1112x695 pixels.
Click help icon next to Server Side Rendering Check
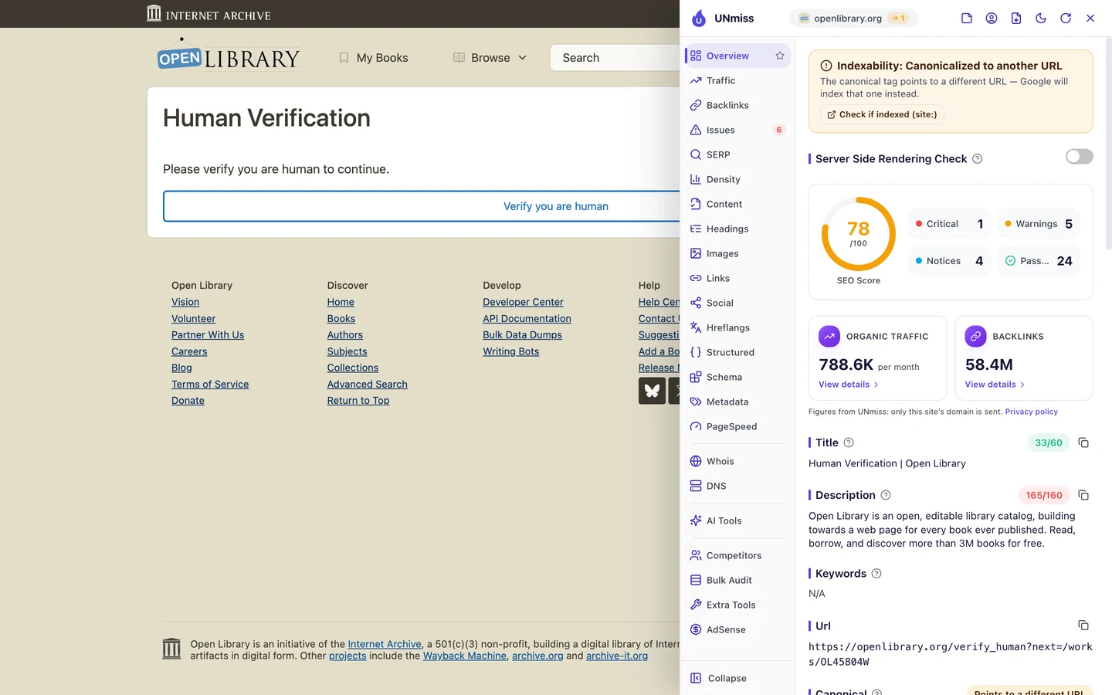click(978, 159)
